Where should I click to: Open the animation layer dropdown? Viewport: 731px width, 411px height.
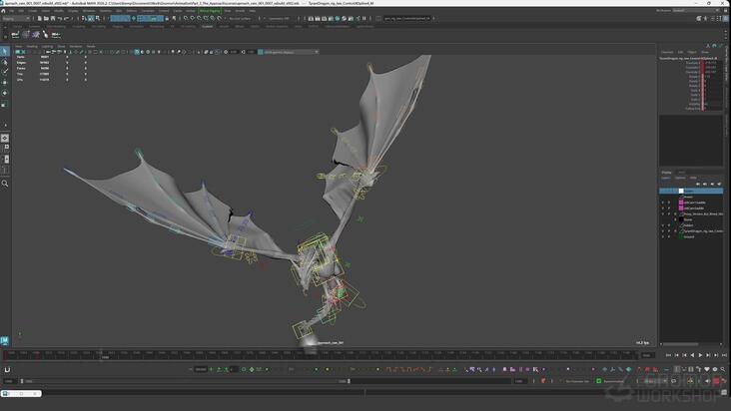613,381
